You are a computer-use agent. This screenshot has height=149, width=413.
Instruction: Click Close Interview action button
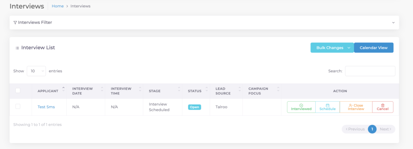[356, 107]
